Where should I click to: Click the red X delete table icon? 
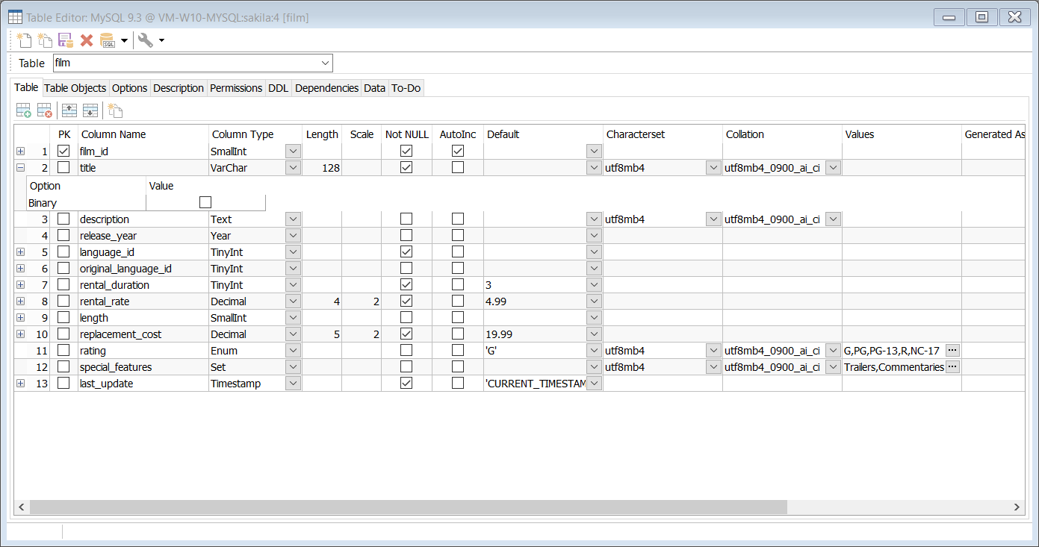pos(87,40)
